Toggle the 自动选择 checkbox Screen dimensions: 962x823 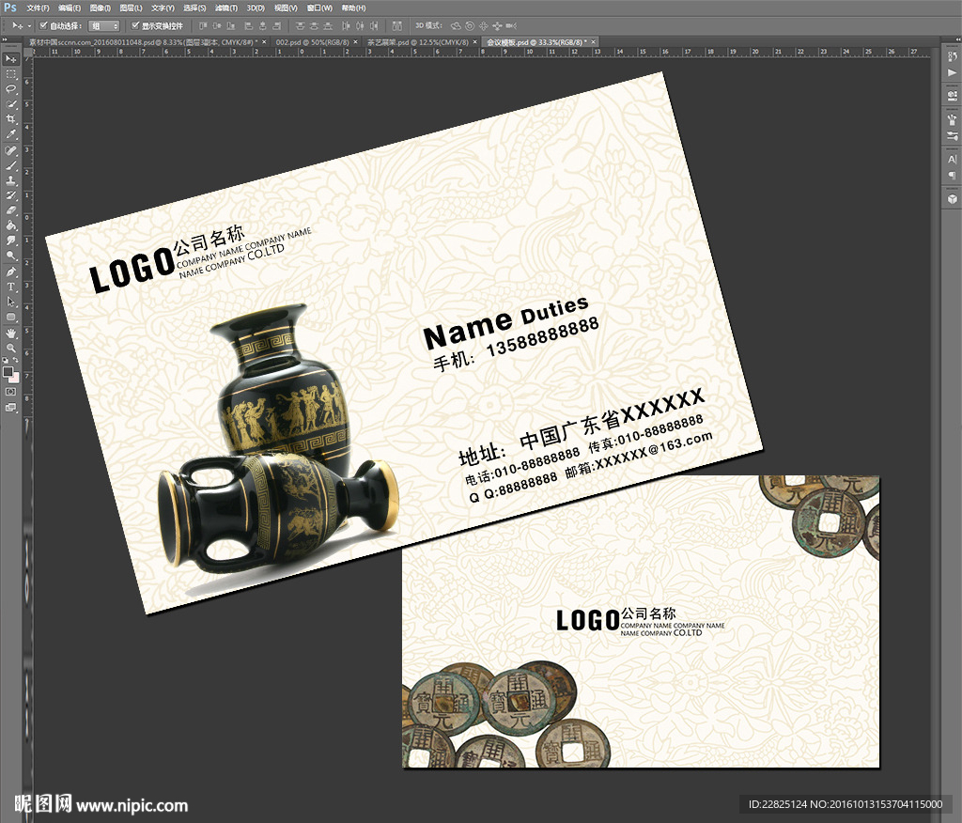click(43, 25)
